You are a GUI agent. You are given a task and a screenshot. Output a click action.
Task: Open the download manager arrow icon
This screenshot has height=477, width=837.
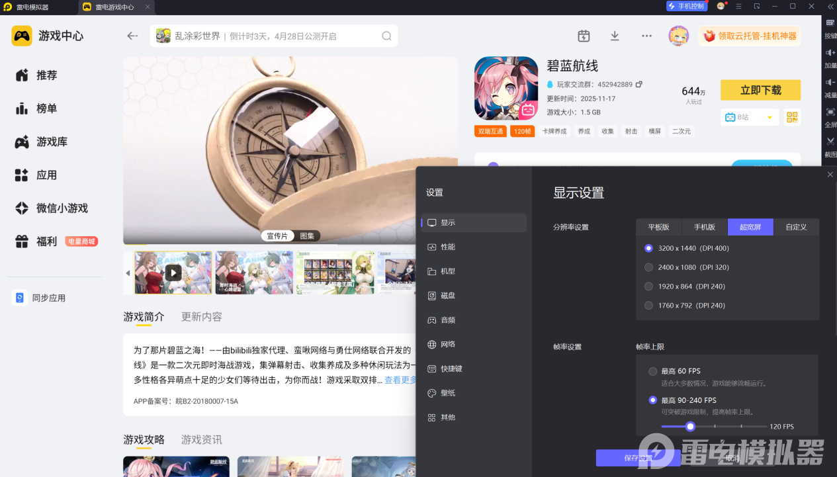tap(615, 36)
